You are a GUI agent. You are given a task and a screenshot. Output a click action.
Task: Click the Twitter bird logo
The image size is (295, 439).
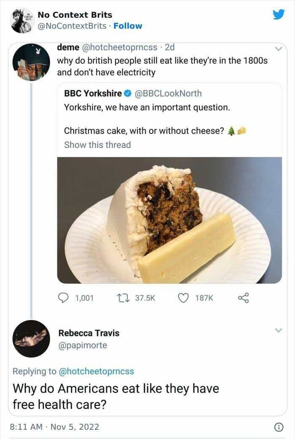pyautogui.click(x=279, y=14)
